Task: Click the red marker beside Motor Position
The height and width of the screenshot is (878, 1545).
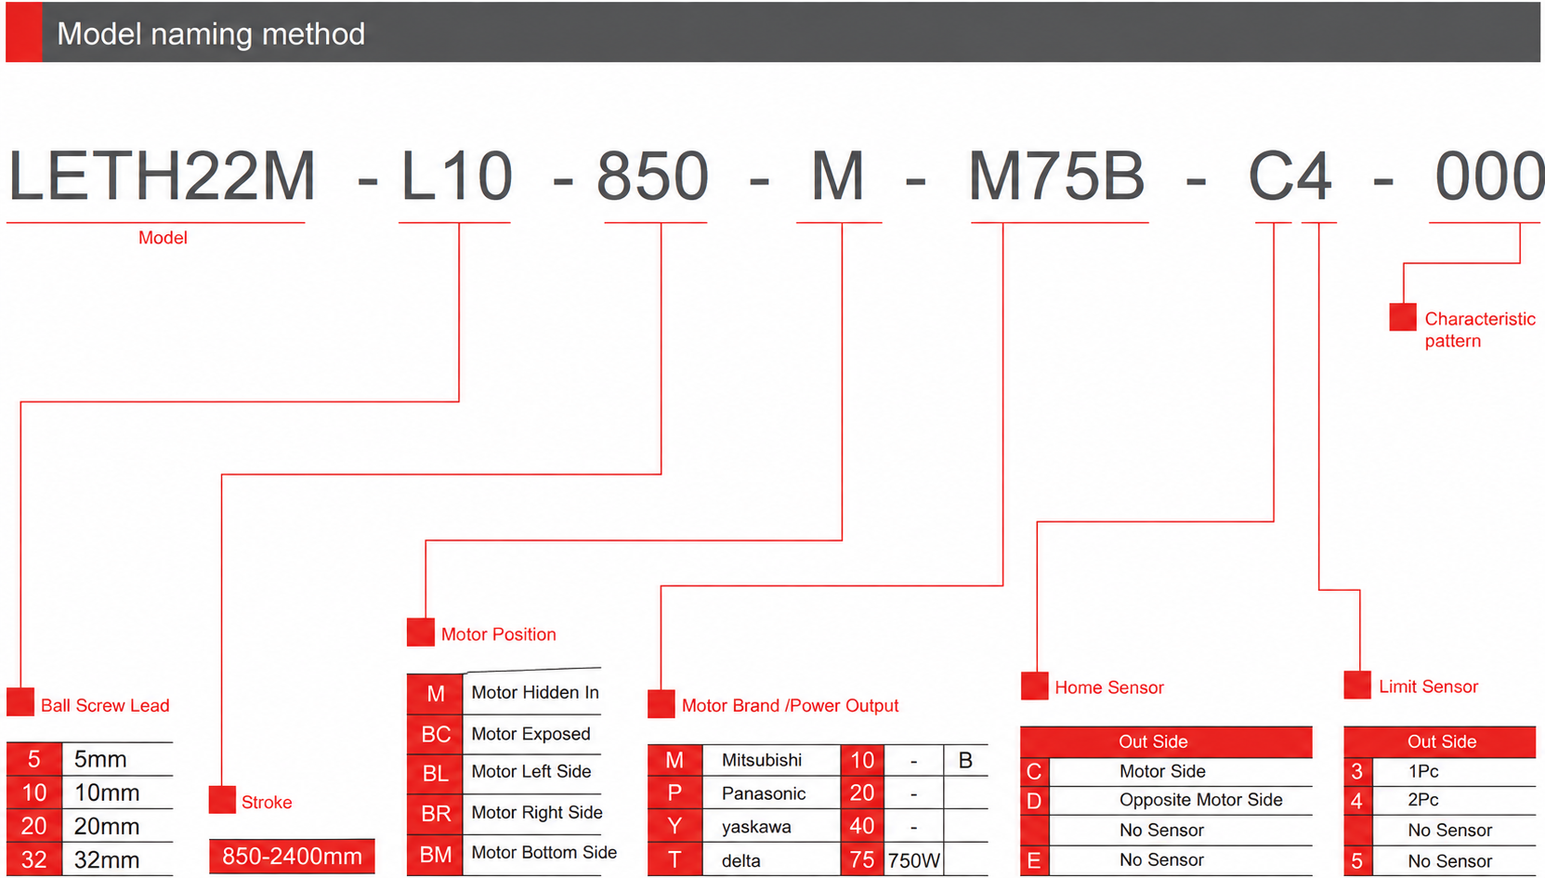Action: 421,632
